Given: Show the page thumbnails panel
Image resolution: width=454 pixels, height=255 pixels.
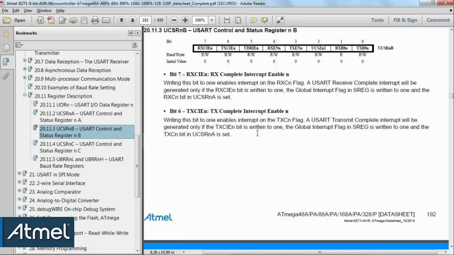Looking at the screenshot, I should coord(6,48).
